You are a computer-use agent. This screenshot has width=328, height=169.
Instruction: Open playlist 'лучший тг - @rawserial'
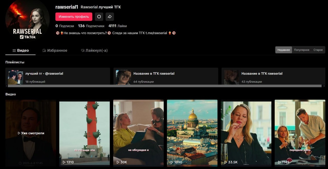click(x=58, y=76)
